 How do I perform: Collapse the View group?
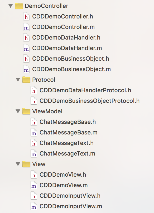click(x=17, y=164)
